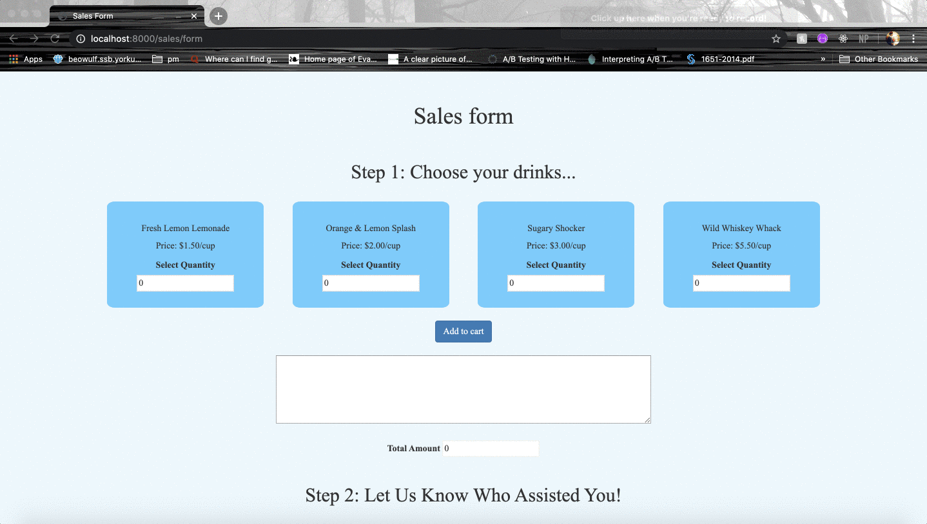Open the 'Where can I find g...' bookmark
Screen dimensions: 927x524
(x=234, y=59)
